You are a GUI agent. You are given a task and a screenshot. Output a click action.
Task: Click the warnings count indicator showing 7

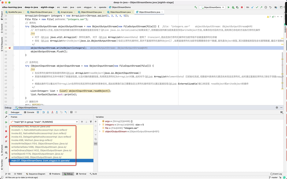pyautogui.click(x=269, y=17)
